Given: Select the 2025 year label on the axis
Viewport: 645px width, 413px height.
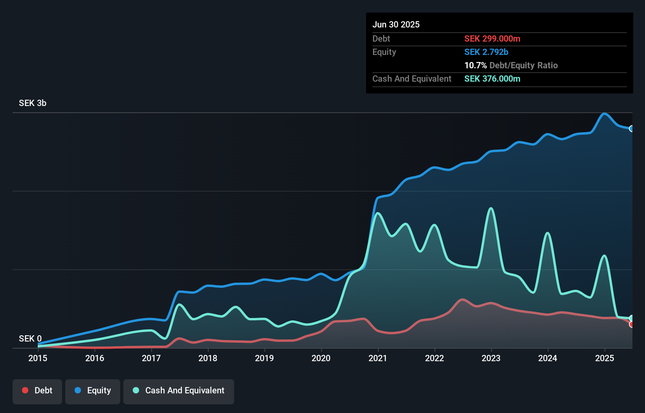Looking at the screenshot, I should (x=604, y=358).
